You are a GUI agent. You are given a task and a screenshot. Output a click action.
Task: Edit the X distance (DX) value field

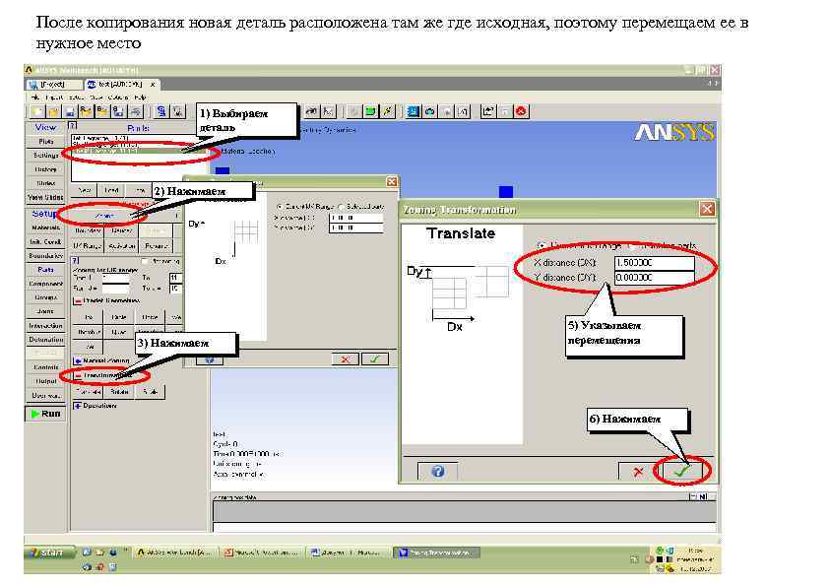[655, 262]
